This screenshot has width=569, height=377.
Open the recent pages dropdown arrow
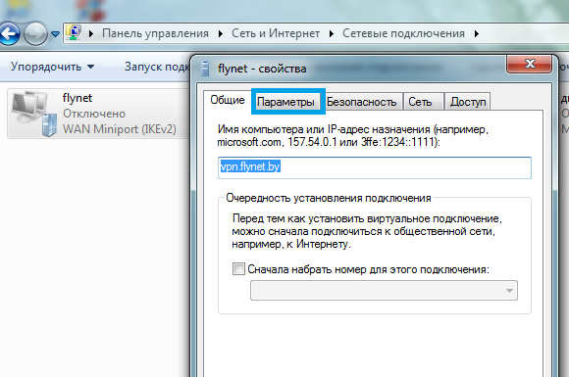tap(55, 34)
